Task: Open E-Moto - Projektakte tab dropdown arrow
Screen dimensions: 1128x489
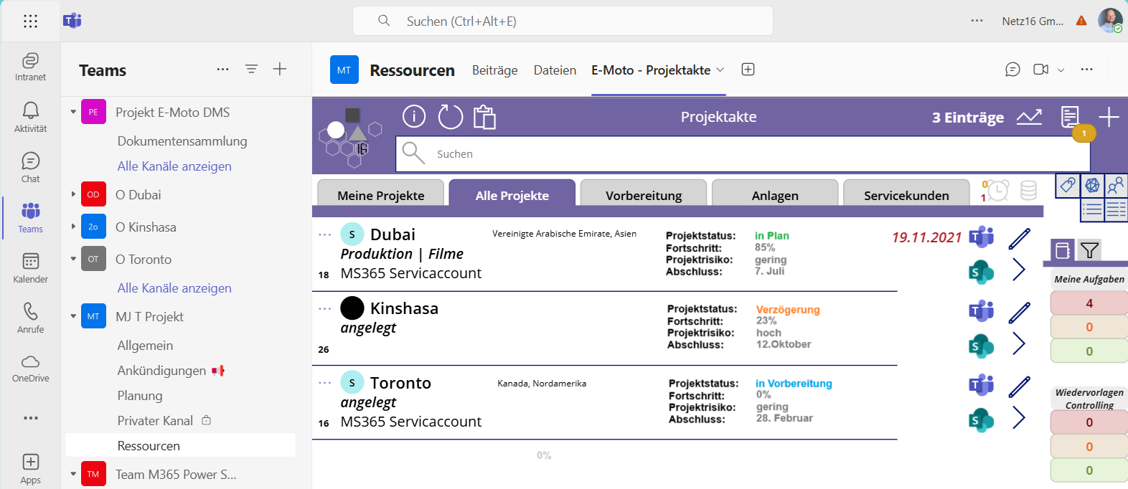Action: pos(720,70)
